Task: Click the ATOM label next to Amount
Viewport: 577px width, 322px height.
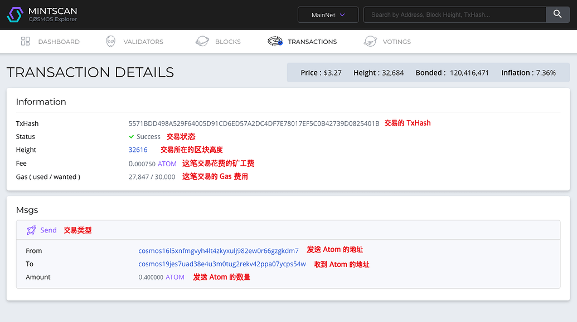Action: (x=174, y=277)
